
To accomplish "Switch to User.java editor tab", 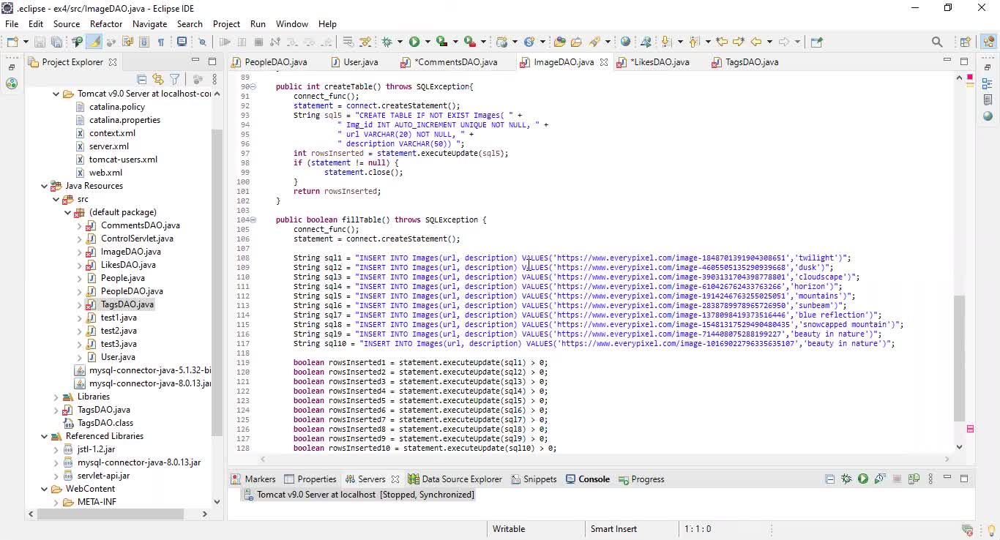I will coord(360,62).
